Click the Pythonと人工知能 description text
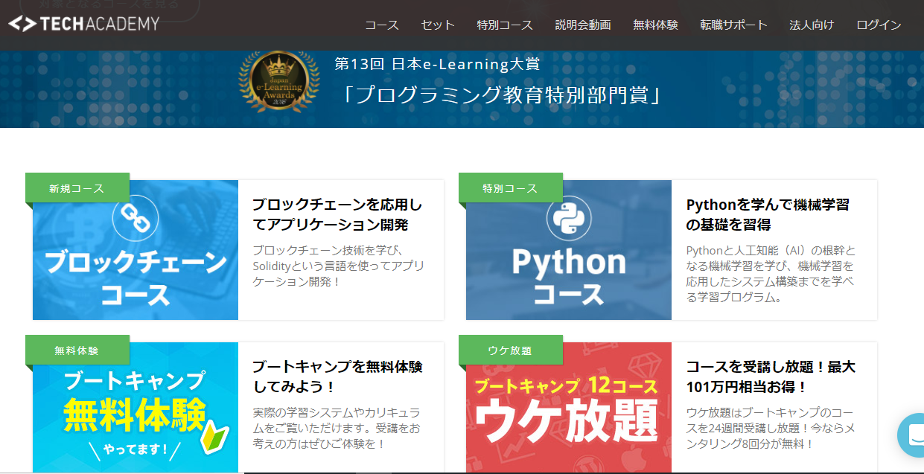 point(771,274)
